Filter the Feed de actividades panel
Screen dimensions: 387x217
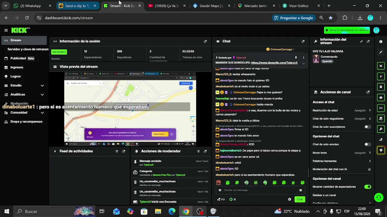point(117,151)
